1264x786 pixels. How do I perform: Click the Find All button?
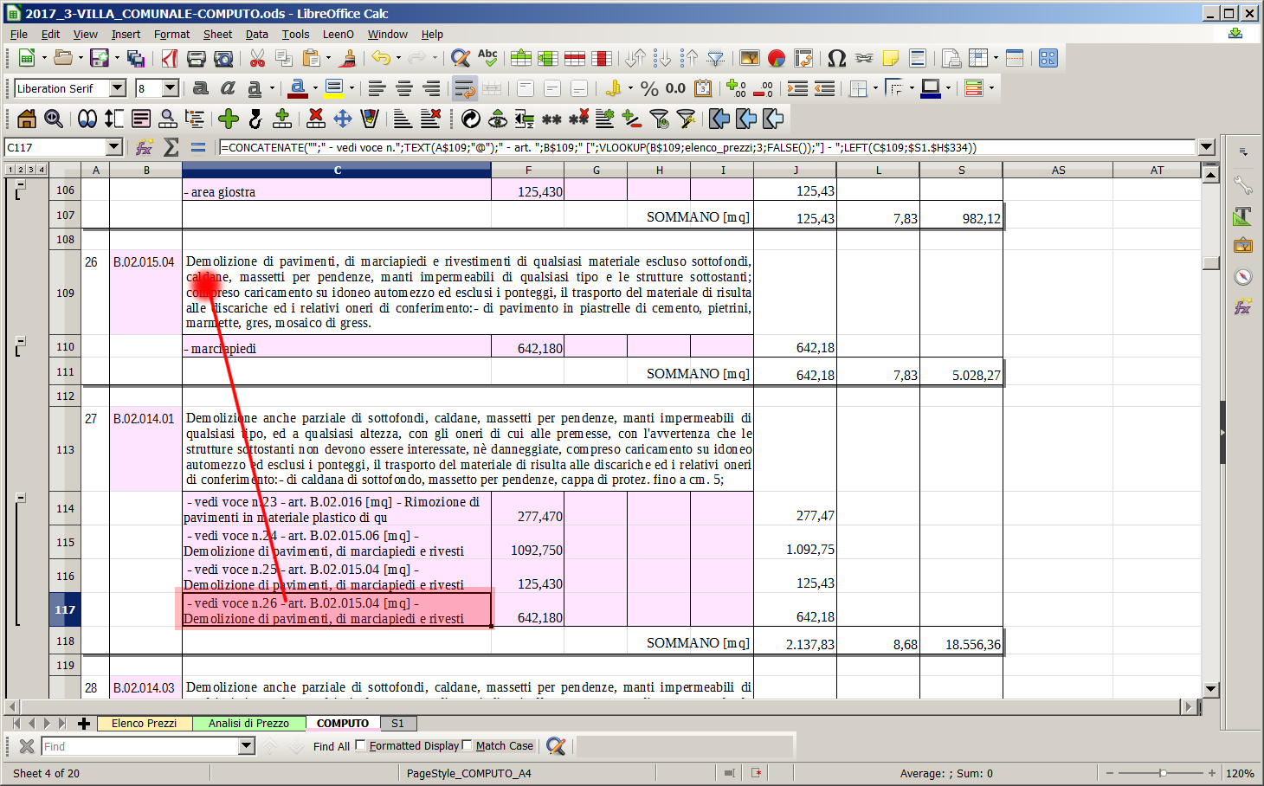[x=332, y=746]
